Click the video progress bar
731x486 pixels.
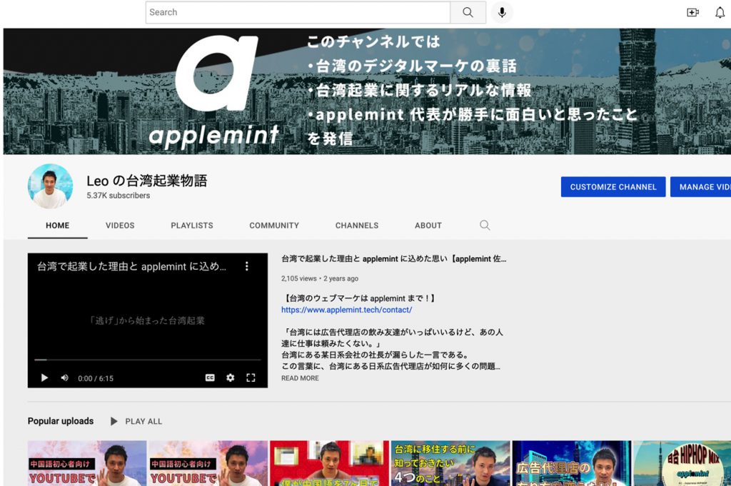tap(147, 360)
